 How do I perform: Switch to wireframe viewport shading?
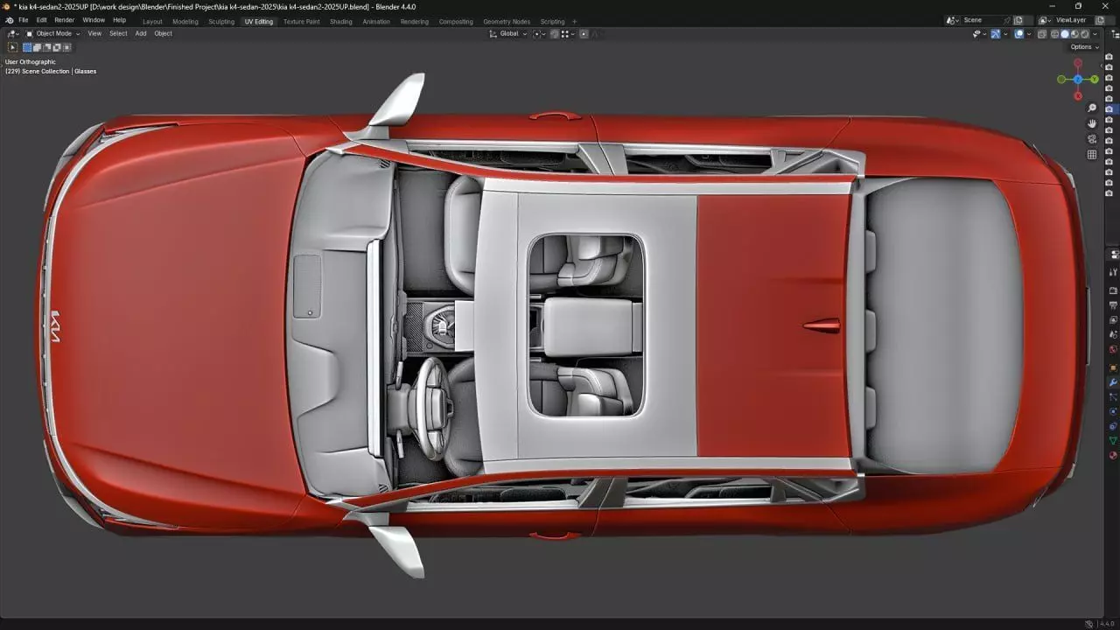pyautogui.click(x=1055, y=33)
